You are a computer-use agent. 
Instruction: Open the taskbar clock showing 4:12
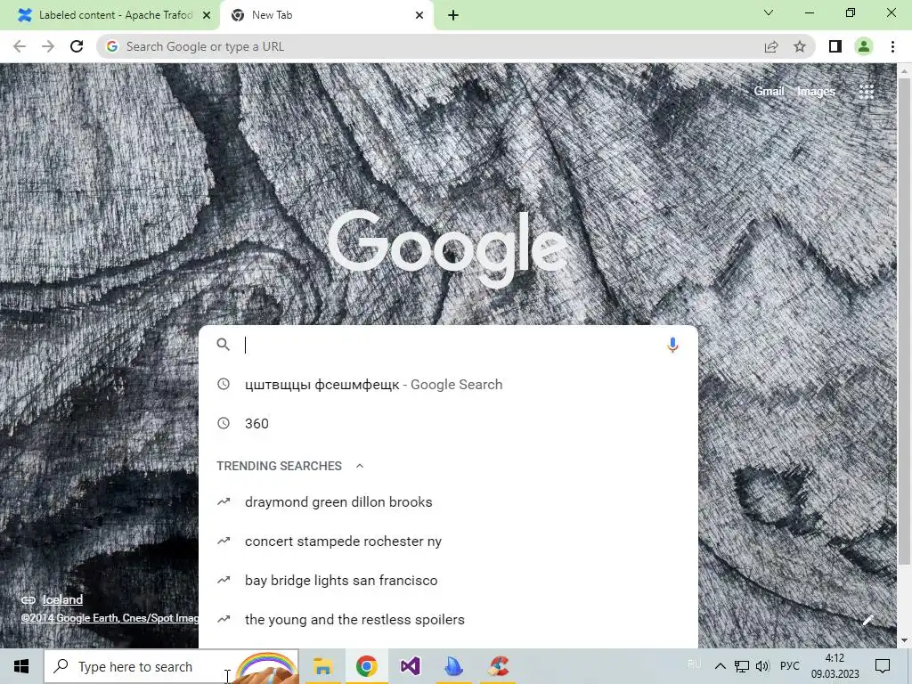(835, 666)
